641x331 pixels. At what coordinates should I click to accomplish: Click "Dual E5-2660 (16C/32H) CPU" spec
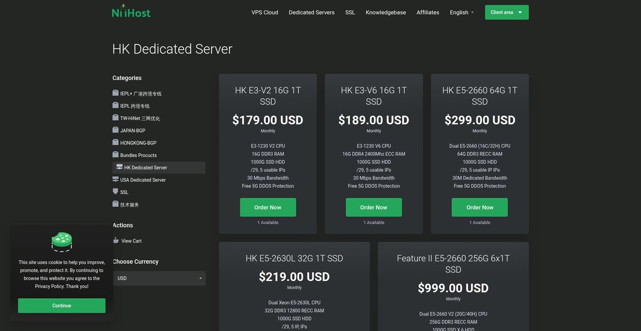(x=480, y=146)
